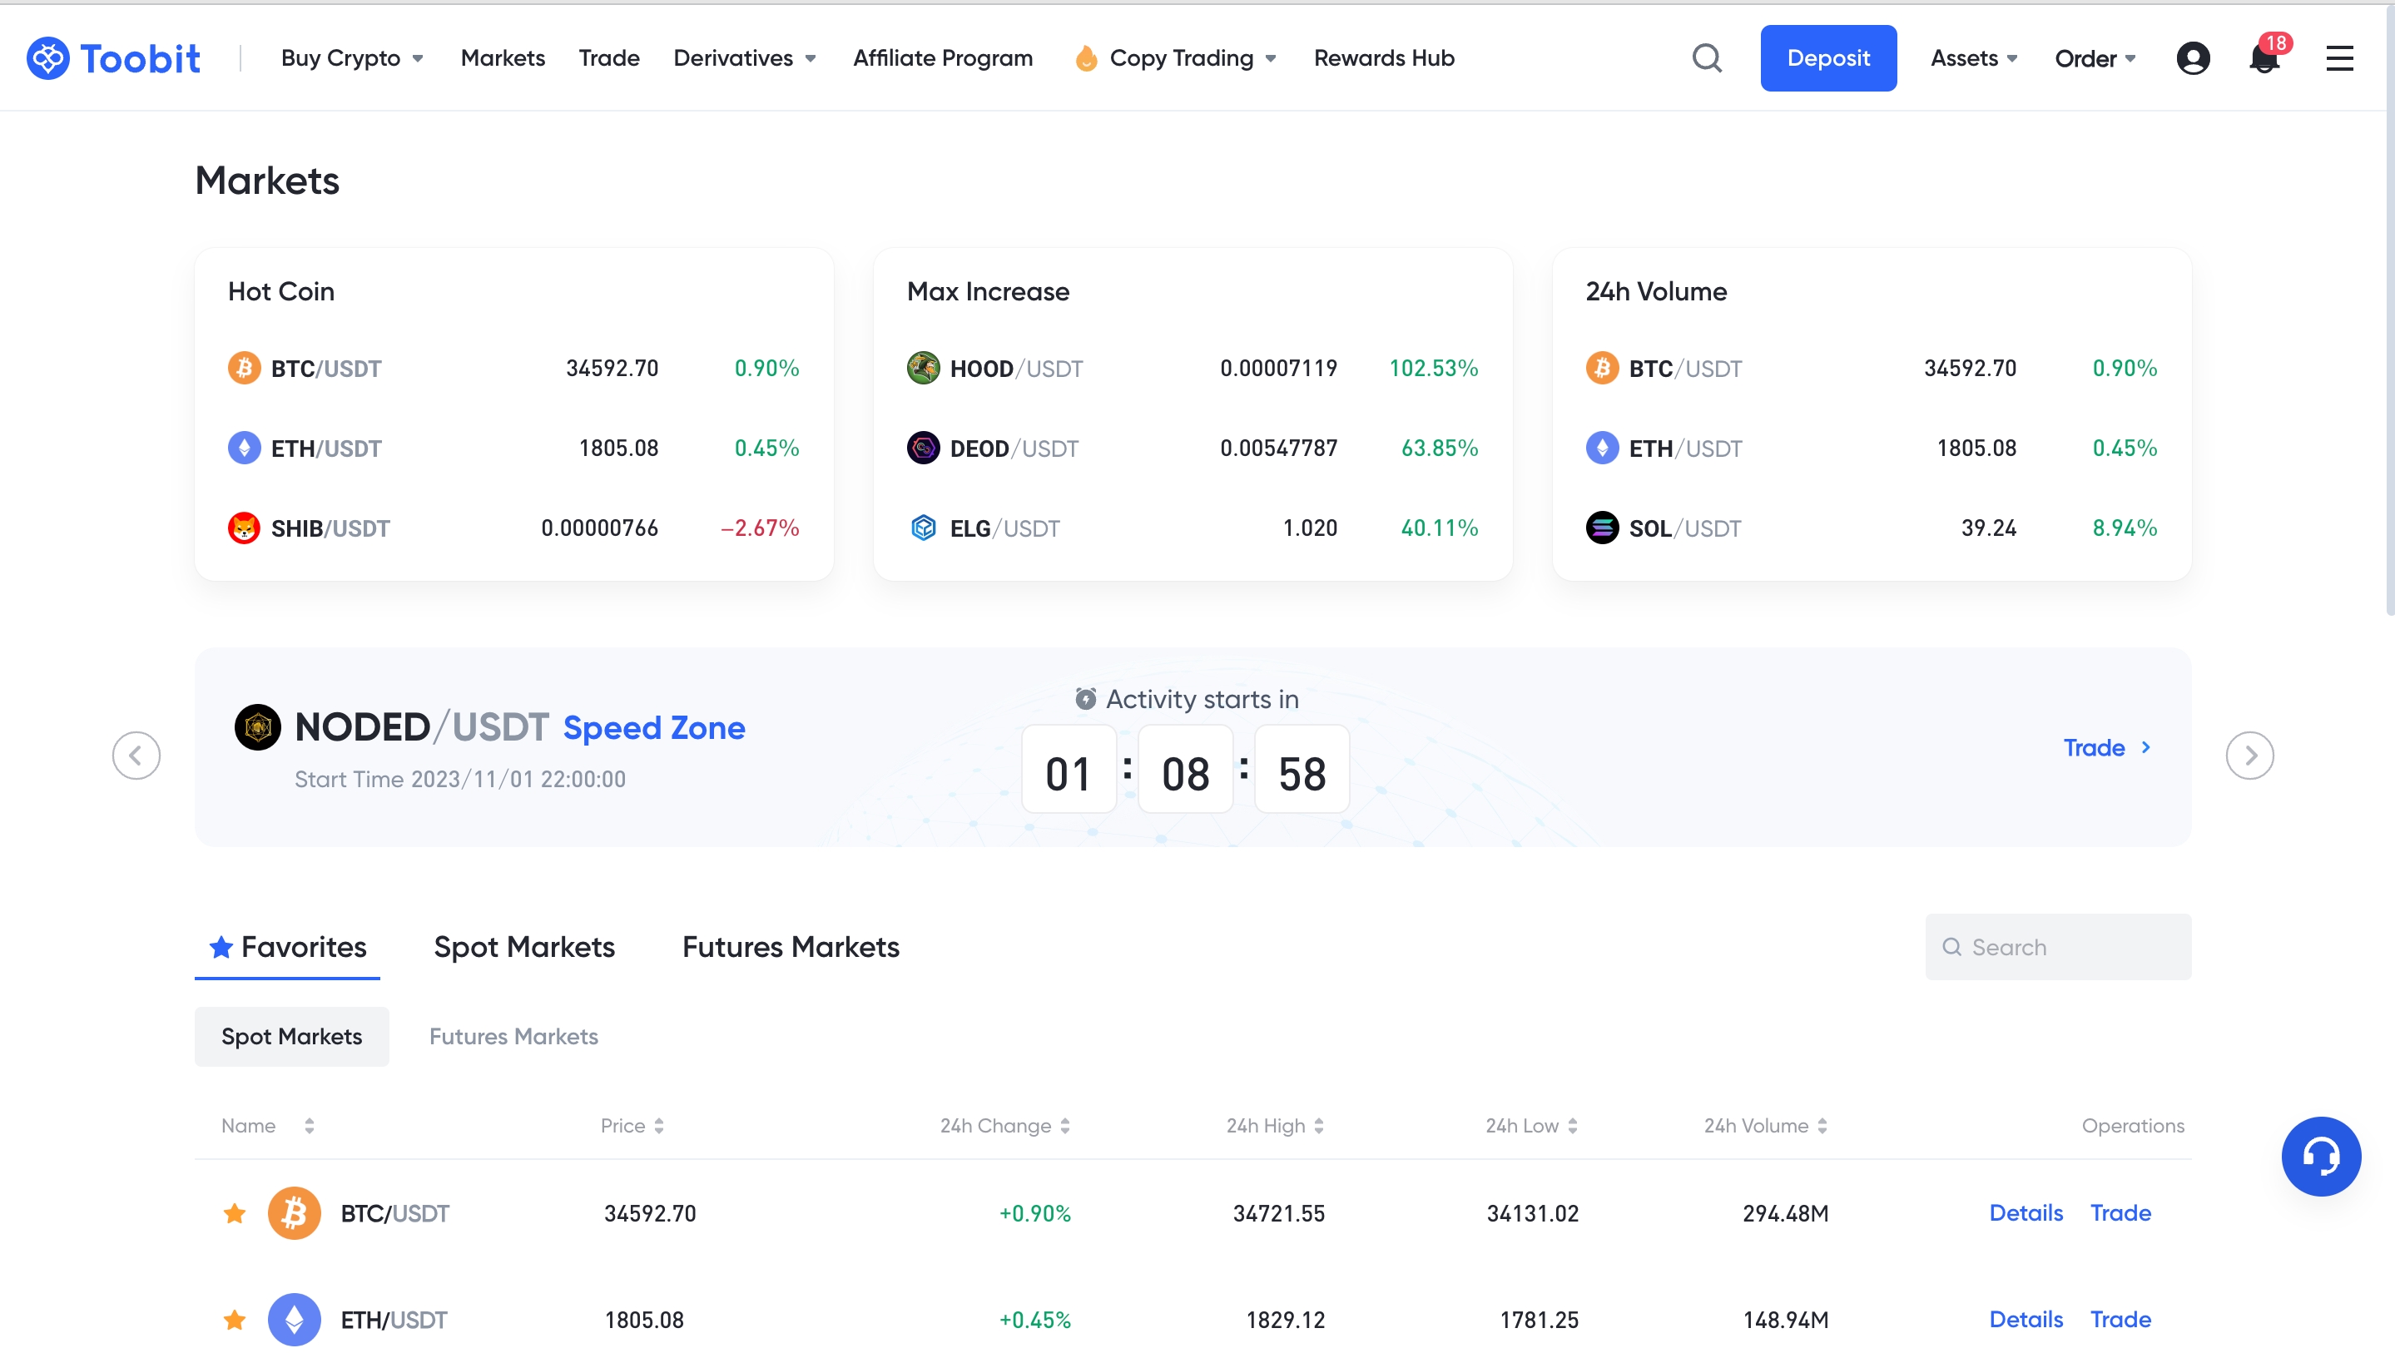Screen dimensions: 2395x1358
Task: Click BTC coin icon in Hot Coin card
Action: point(245,368)
